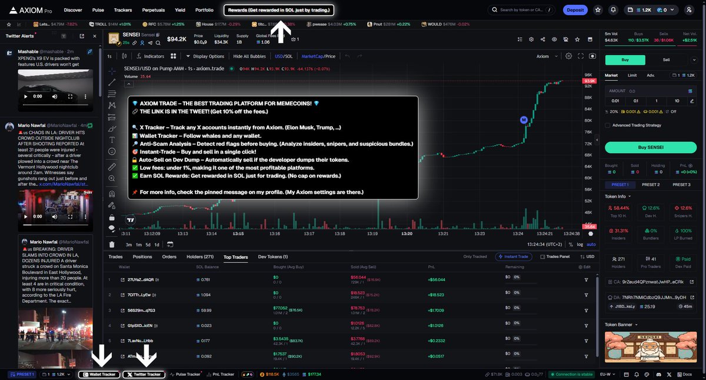Collapse the Token Info section
This screenshot has width=706, height=380.
(618, 196)
